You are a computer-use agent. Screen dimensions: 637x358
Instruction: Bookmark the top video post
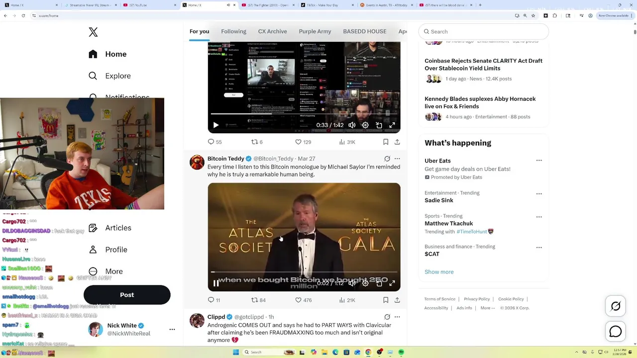386,142
